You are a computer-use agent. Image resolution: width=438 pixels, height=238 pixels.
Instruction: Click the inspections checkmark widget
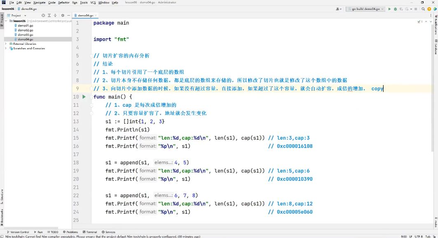420,21
